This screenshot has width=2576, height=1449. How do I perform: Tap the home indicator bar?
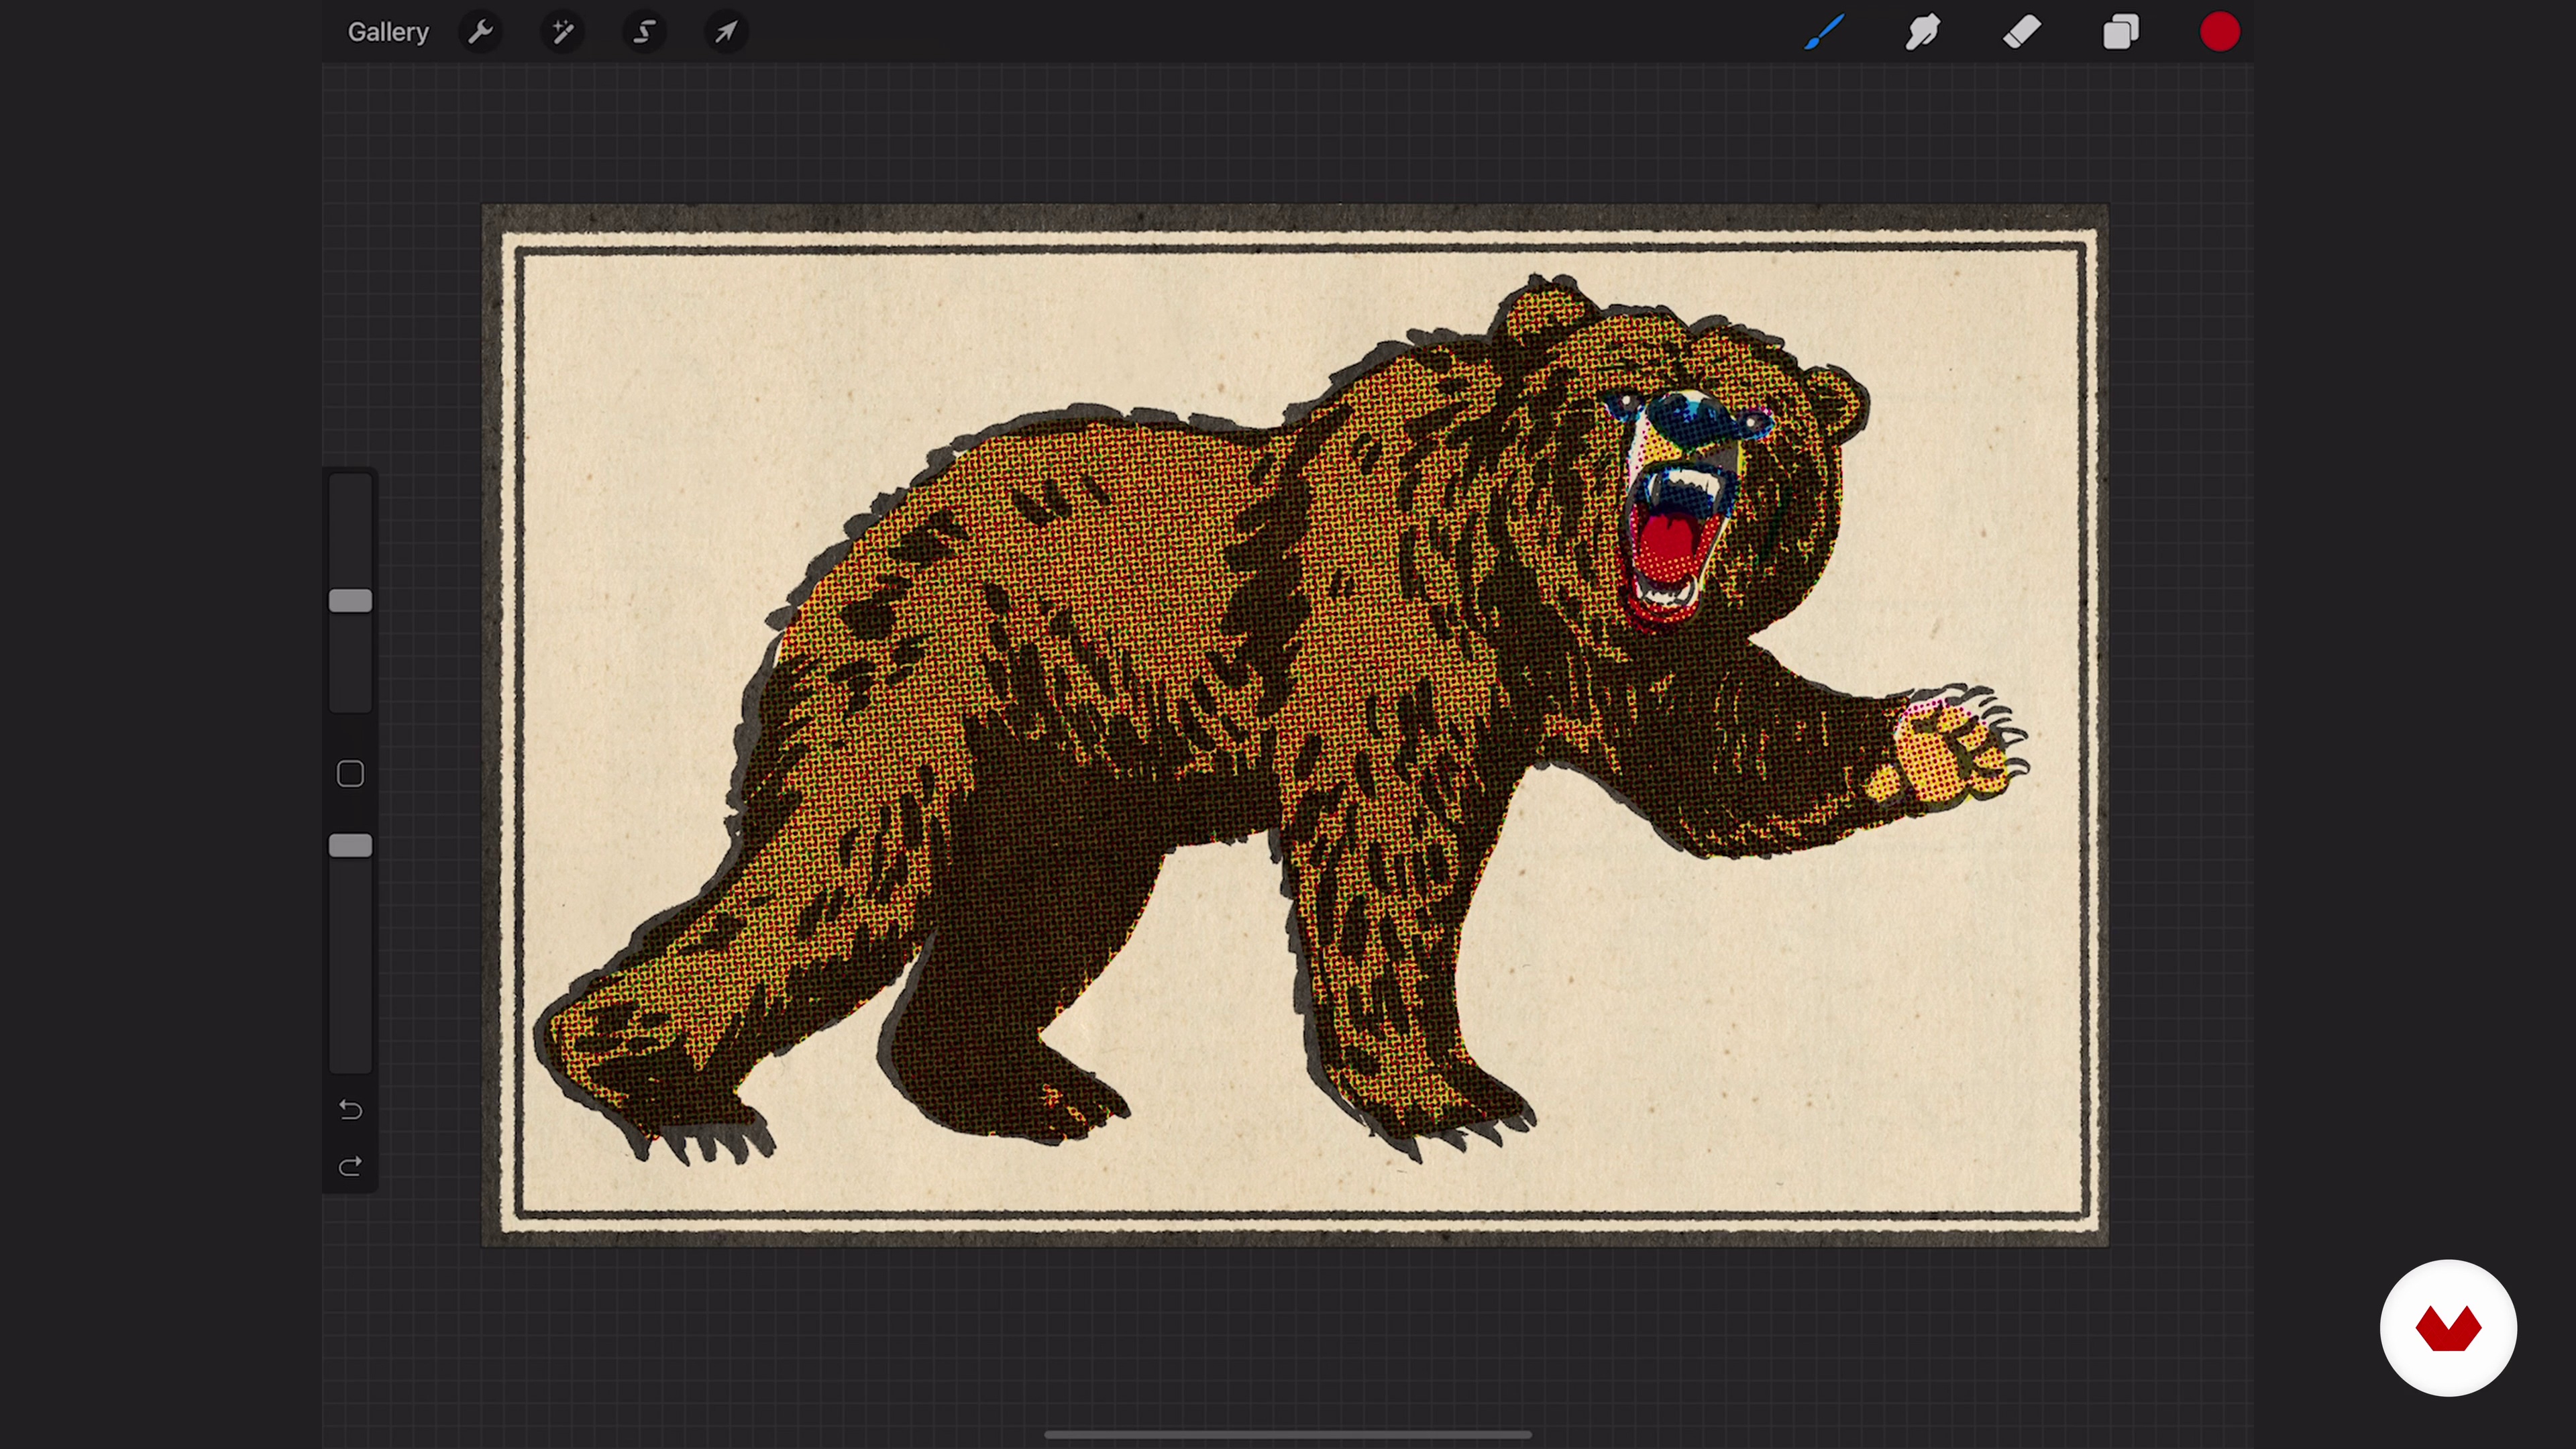point(1288,1434)
